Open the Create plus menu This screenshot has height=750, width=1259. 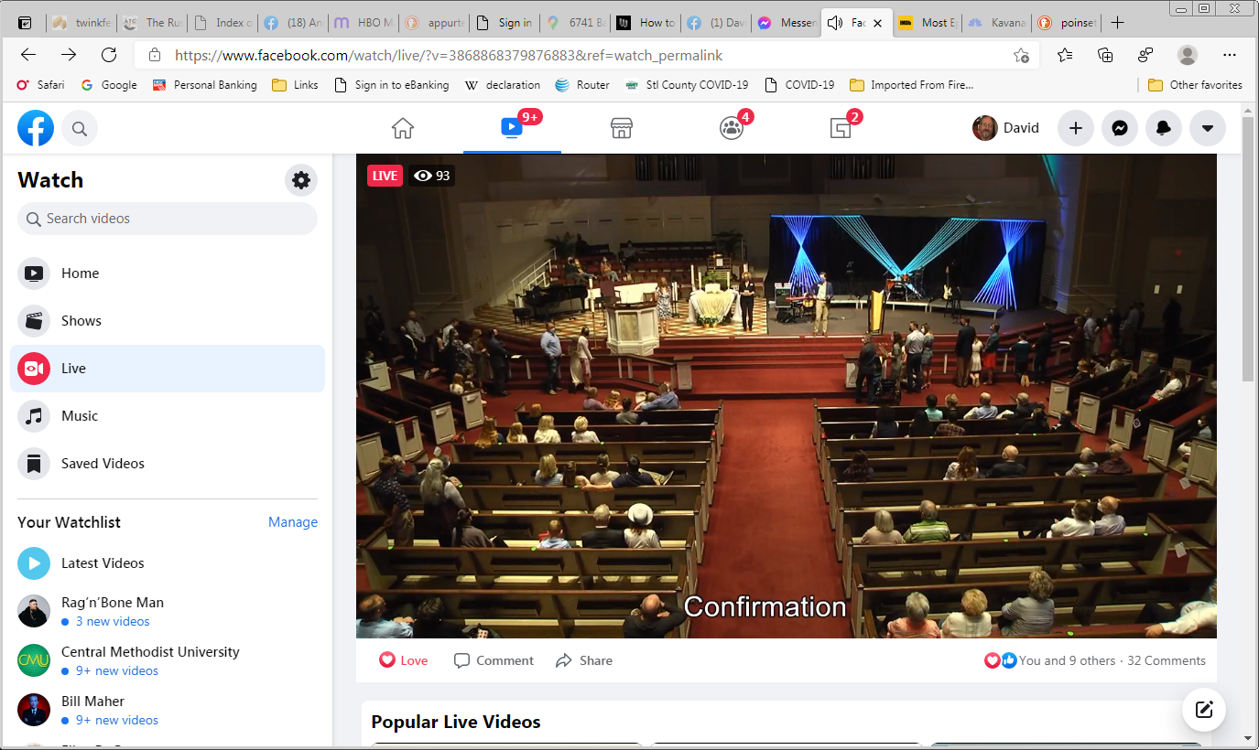tap(1075, 128)
